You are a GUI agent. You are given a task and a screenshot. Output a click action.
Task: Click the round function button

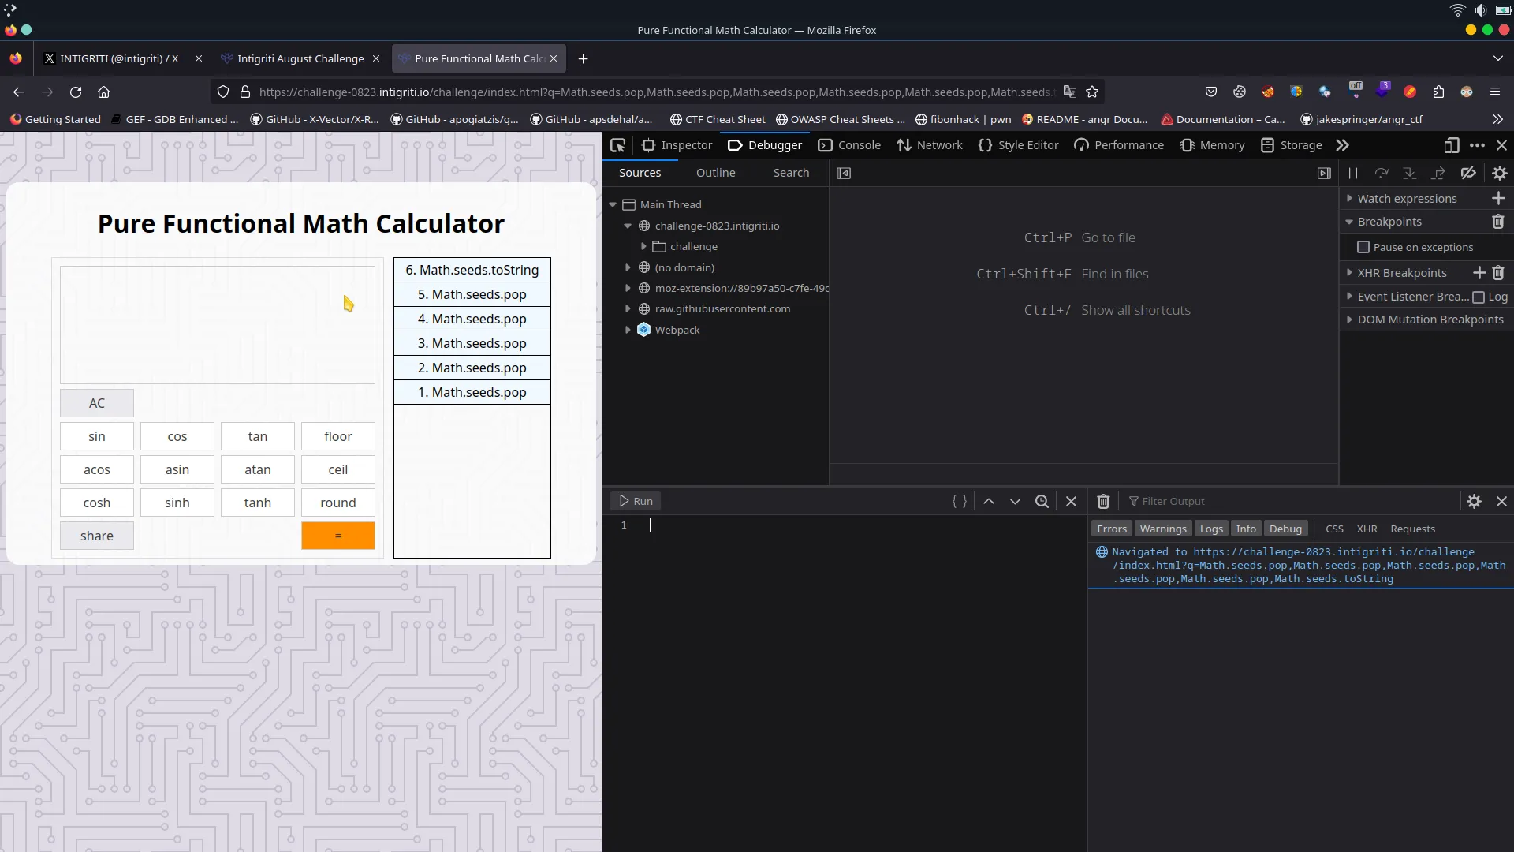click(338, 503)
